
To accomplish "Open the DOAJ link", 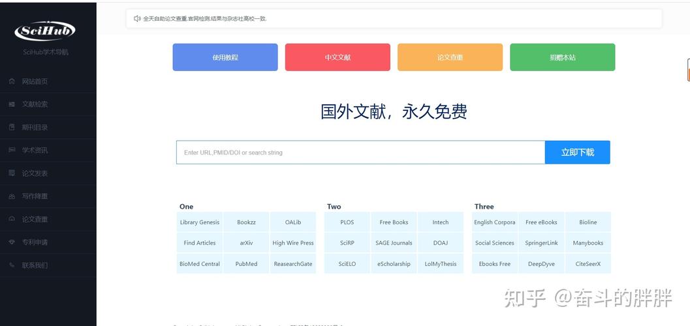I will (x=441, y=243).
